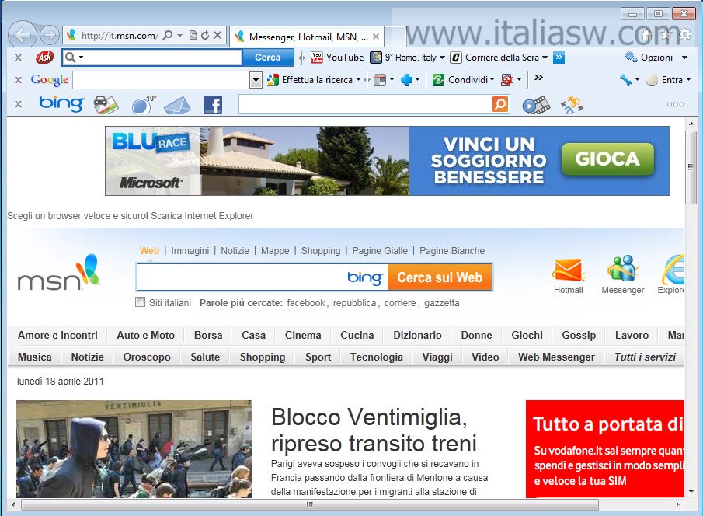Open the Oroscopo section in navigation
Image resolution: width=703 pixels, height=516 pixels.
(x=147, y=357)
